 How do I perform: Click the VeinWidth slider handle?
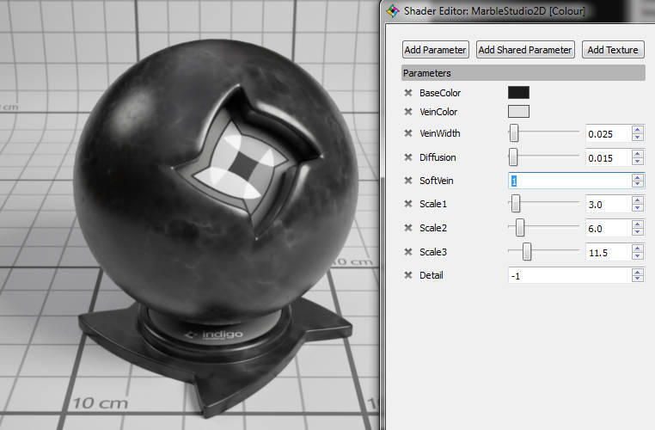click(514, 132)
